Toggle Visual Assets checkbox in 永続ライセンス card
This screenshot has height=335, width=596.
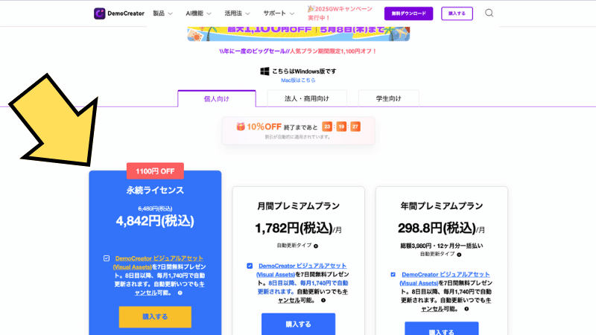[x=107, y=258]
